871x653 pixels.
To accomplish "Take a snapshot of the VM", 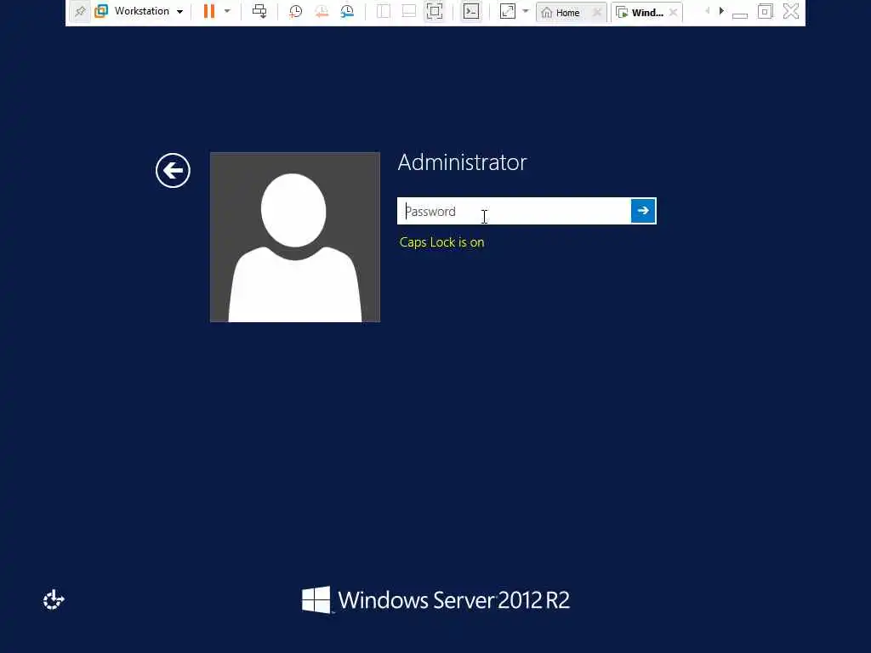I will tap(295, 11).
